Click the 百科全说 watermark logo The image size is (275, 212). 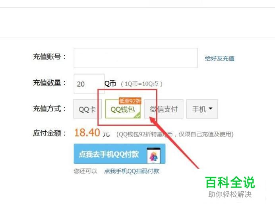230,183
